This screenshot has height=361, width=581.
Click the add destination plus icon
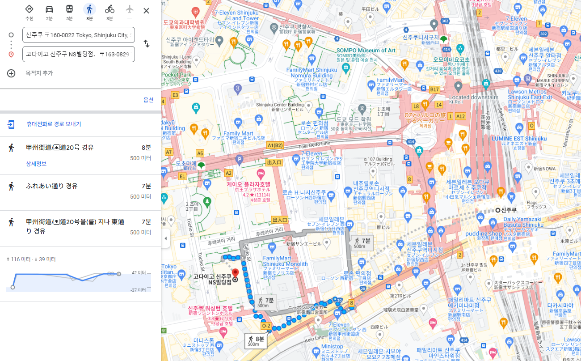point(11,73)
